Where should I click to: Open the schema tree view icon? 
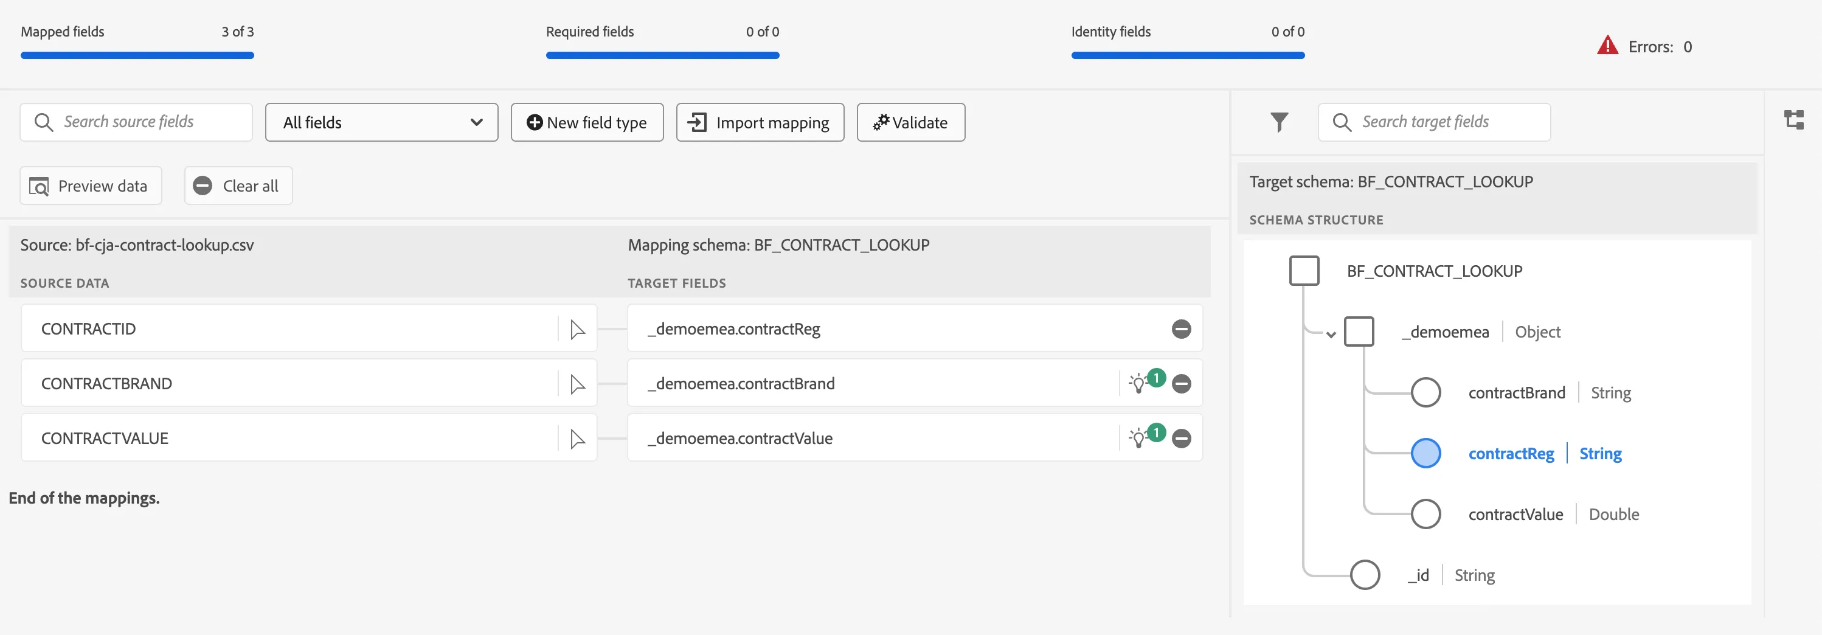click(1793, 119)
